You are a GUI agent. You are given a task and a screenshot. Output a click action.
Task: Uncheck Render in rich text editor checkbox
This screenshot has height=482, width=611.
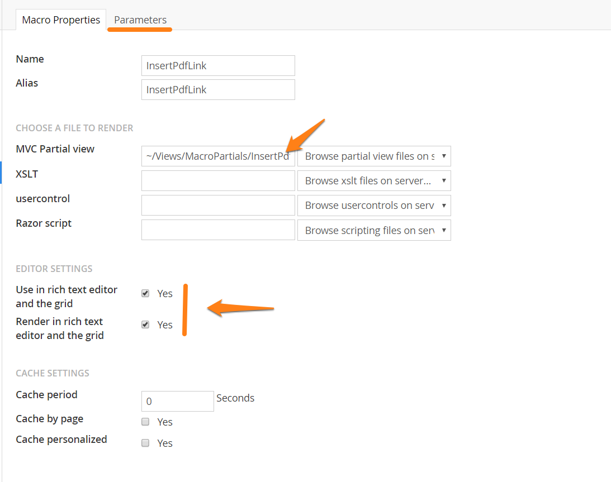pos(145,324)
